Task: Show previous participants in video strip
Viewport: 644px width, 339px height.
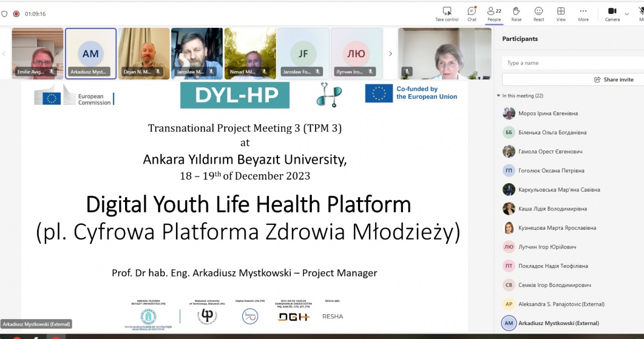Action: [x=4, y=54]
